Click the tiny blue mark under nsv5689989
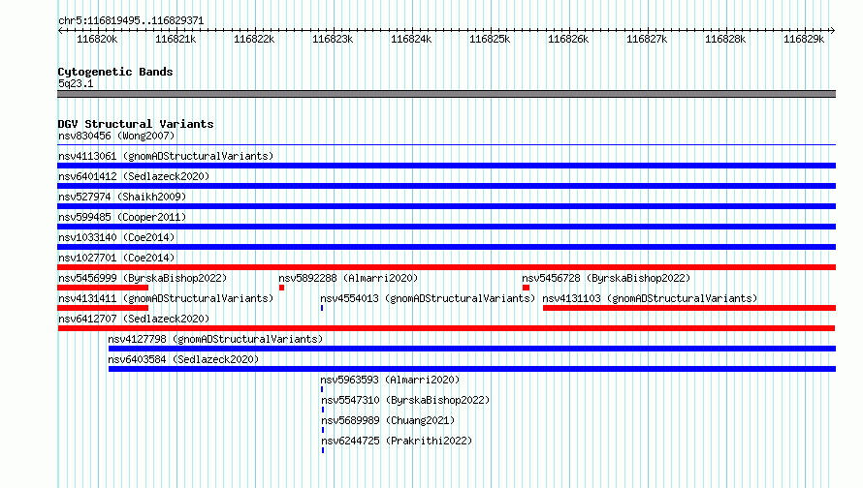Viewport: 863px width, 488px height. [x=323, y=430]
